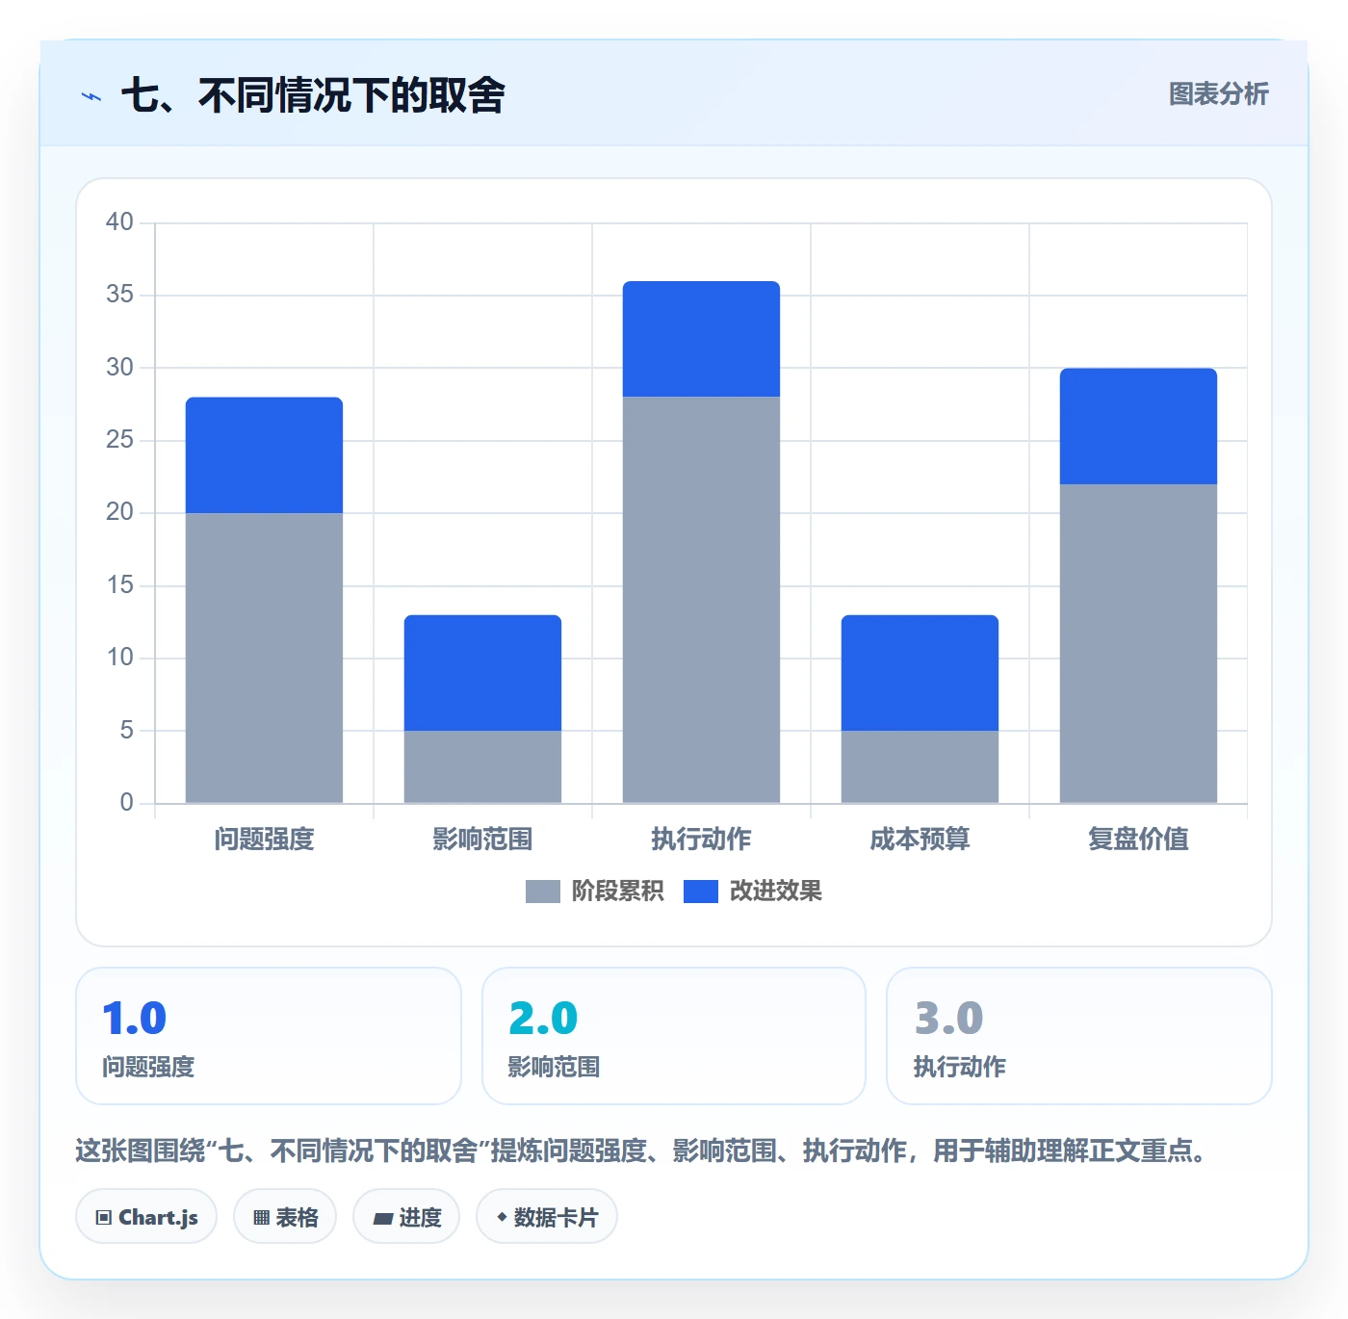This screenshot has width=1348, height=1319.
Task: Click the 执行动作 x-axis label
Action: click(x=701, y=840)
